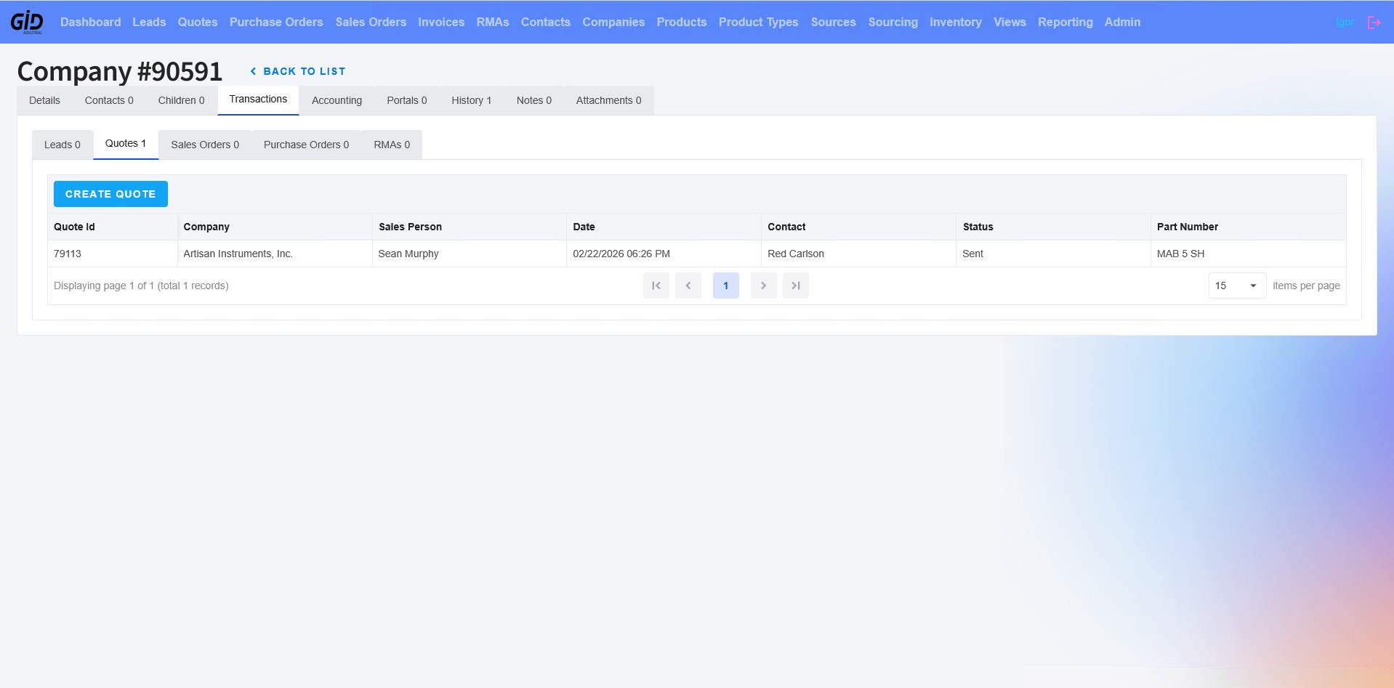The width and height of the screenshot is (1394, 688).
Task: Open the History 1 tab
Action: (x=471, y=100)
